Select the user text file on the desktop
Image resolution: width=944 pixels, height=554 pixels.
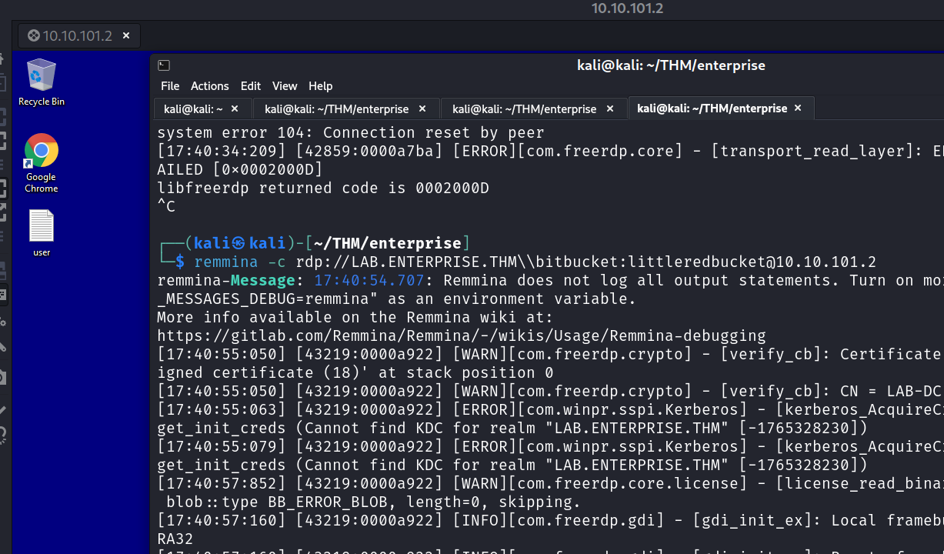coord(42,233)
